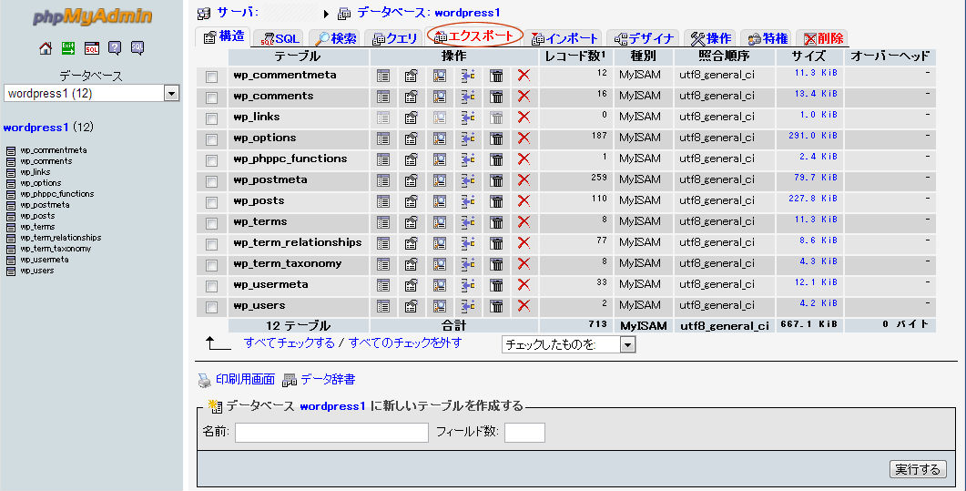This screenshot has width=966, height=491.
Task: Empty wp_posts table trash icon
Action: tap(496, 201)
